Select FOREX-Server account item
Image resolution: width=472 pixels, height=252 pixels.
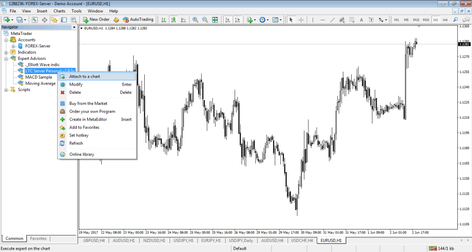coord(38,46)
